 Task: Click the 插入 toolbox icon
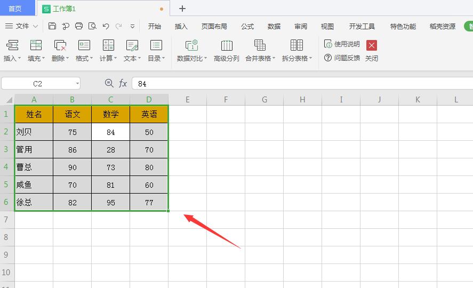tap(12, 45)
